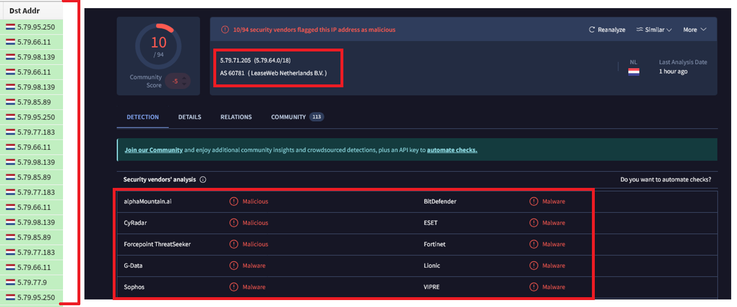Switch to the DETAILS tab
The height and width of the screenshot is (307, 737).
[x=190, y=117]
